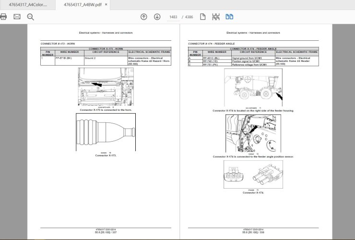Screen dimensions: 355x240
Task: Click caption about right side of feeder housing
Action: [253, 111]
